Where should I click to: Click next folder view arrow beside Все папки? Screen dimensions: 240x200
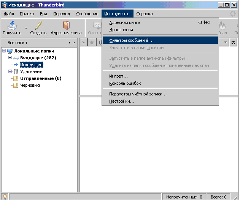tap(74, 43)
